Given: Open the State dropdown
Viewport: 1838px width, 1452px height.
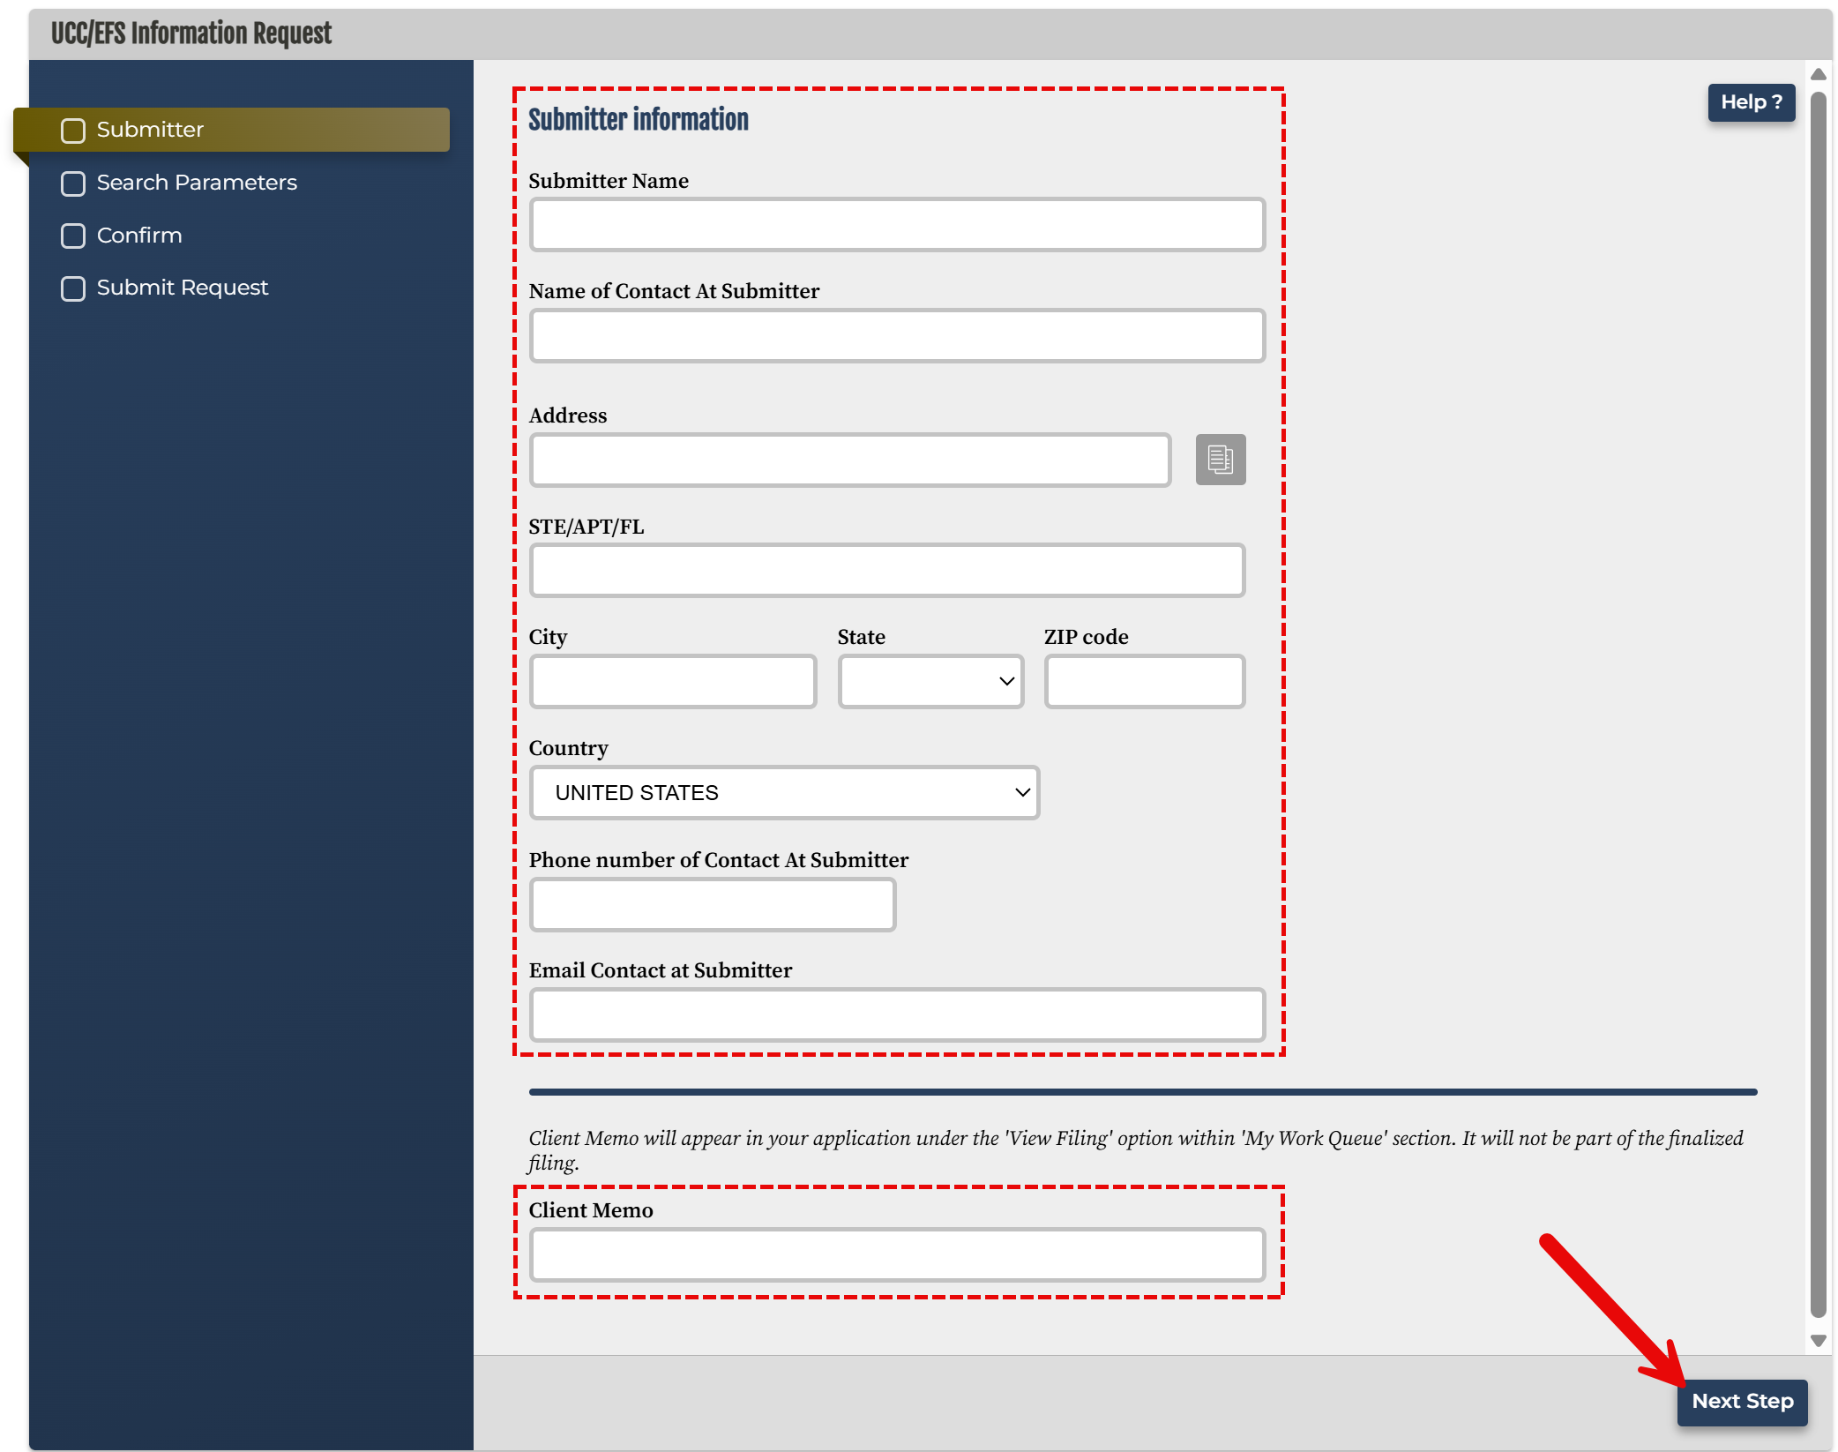Looking at the screenshot, I should point(930,681).
